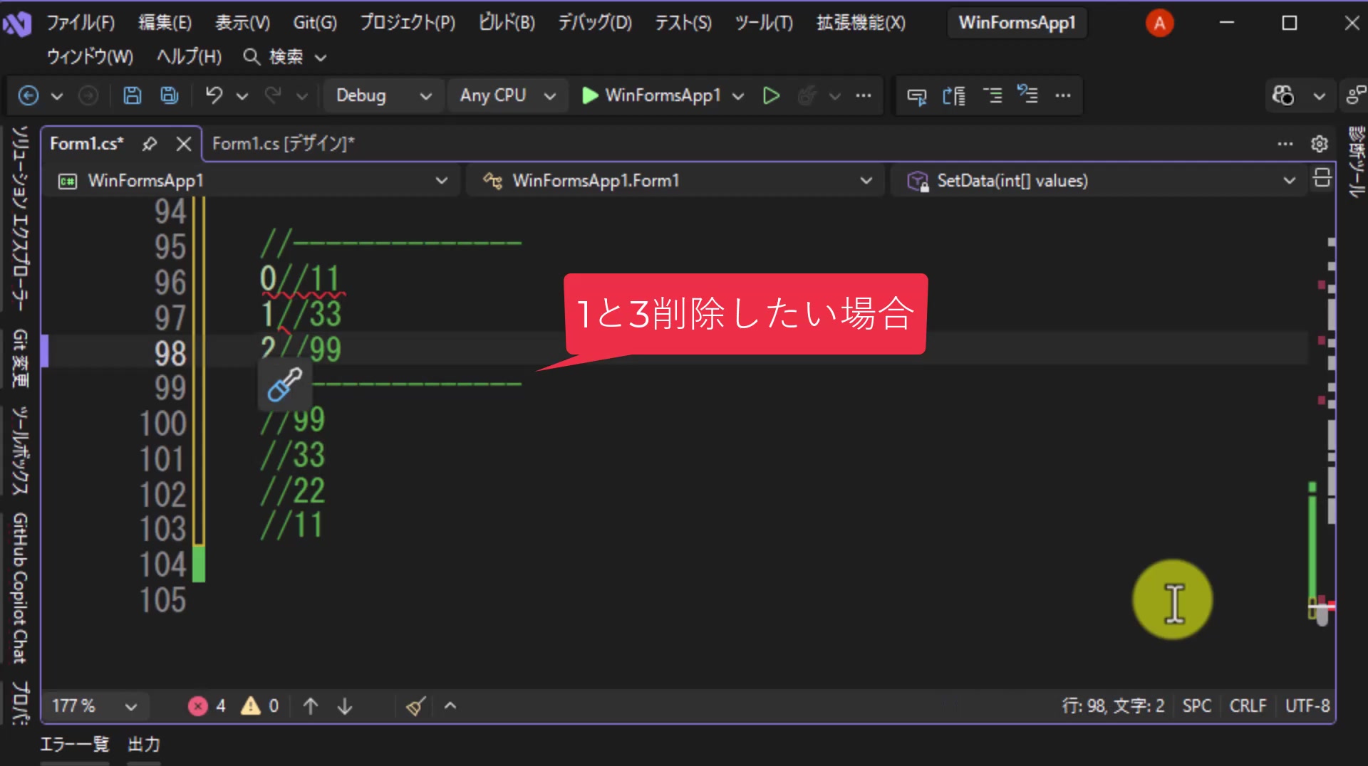This screenshot has width=1368, height=766.
Task: Open the Hot Reload options dropdown
Action: pyautogui.click(x=835, y=96)
